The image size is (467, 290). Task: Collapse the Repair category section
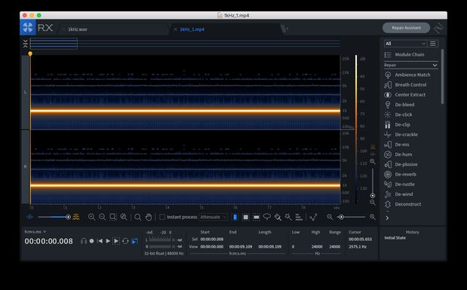pyautogui.click(x=410, y=65)
